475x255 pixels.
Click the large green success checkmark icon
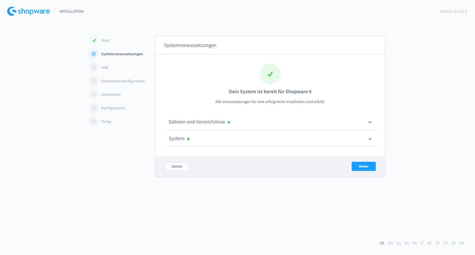270,74
